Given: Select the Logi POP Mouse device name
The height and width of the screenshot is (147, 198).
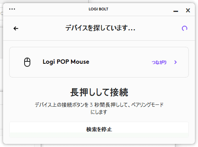Looking at the screenshot, I should (x=66, y=62).
